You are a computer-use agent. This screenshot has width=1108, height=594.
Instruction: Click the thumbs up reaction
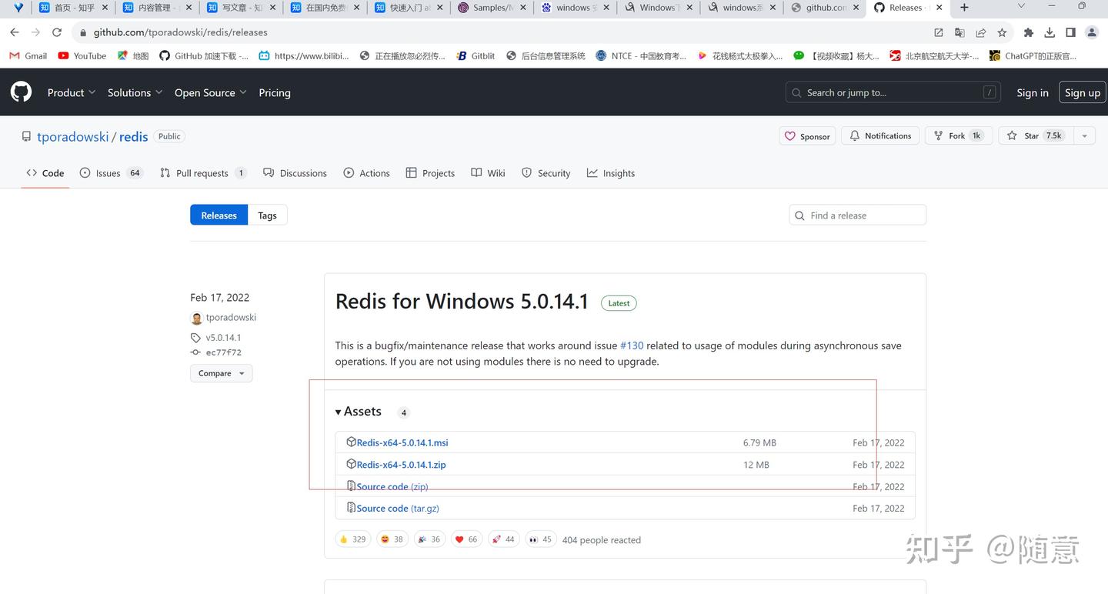[x=353, y=539]
